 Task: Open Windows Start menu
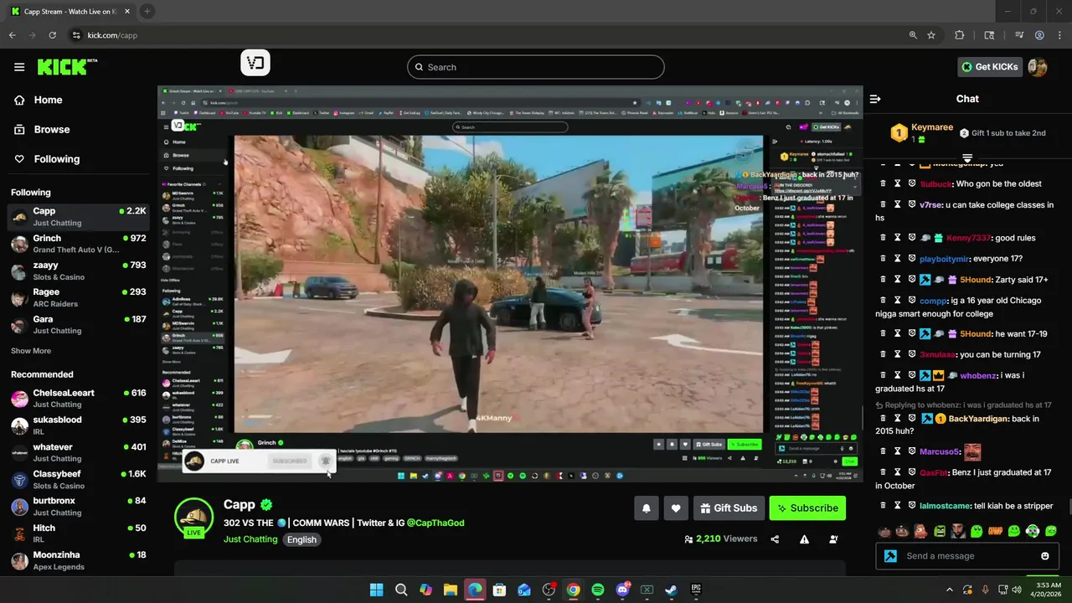[377, 590]
